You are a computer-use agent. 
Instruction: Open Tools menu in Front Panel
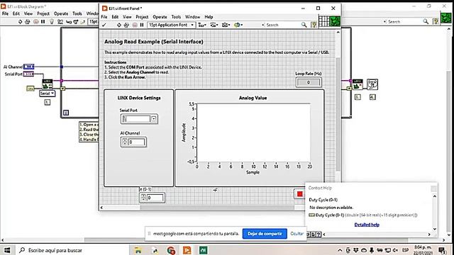point(176,17)
